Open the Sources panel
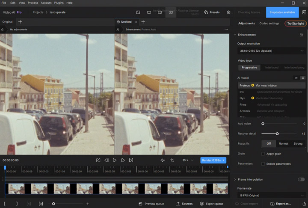 (x=184, y=204)
